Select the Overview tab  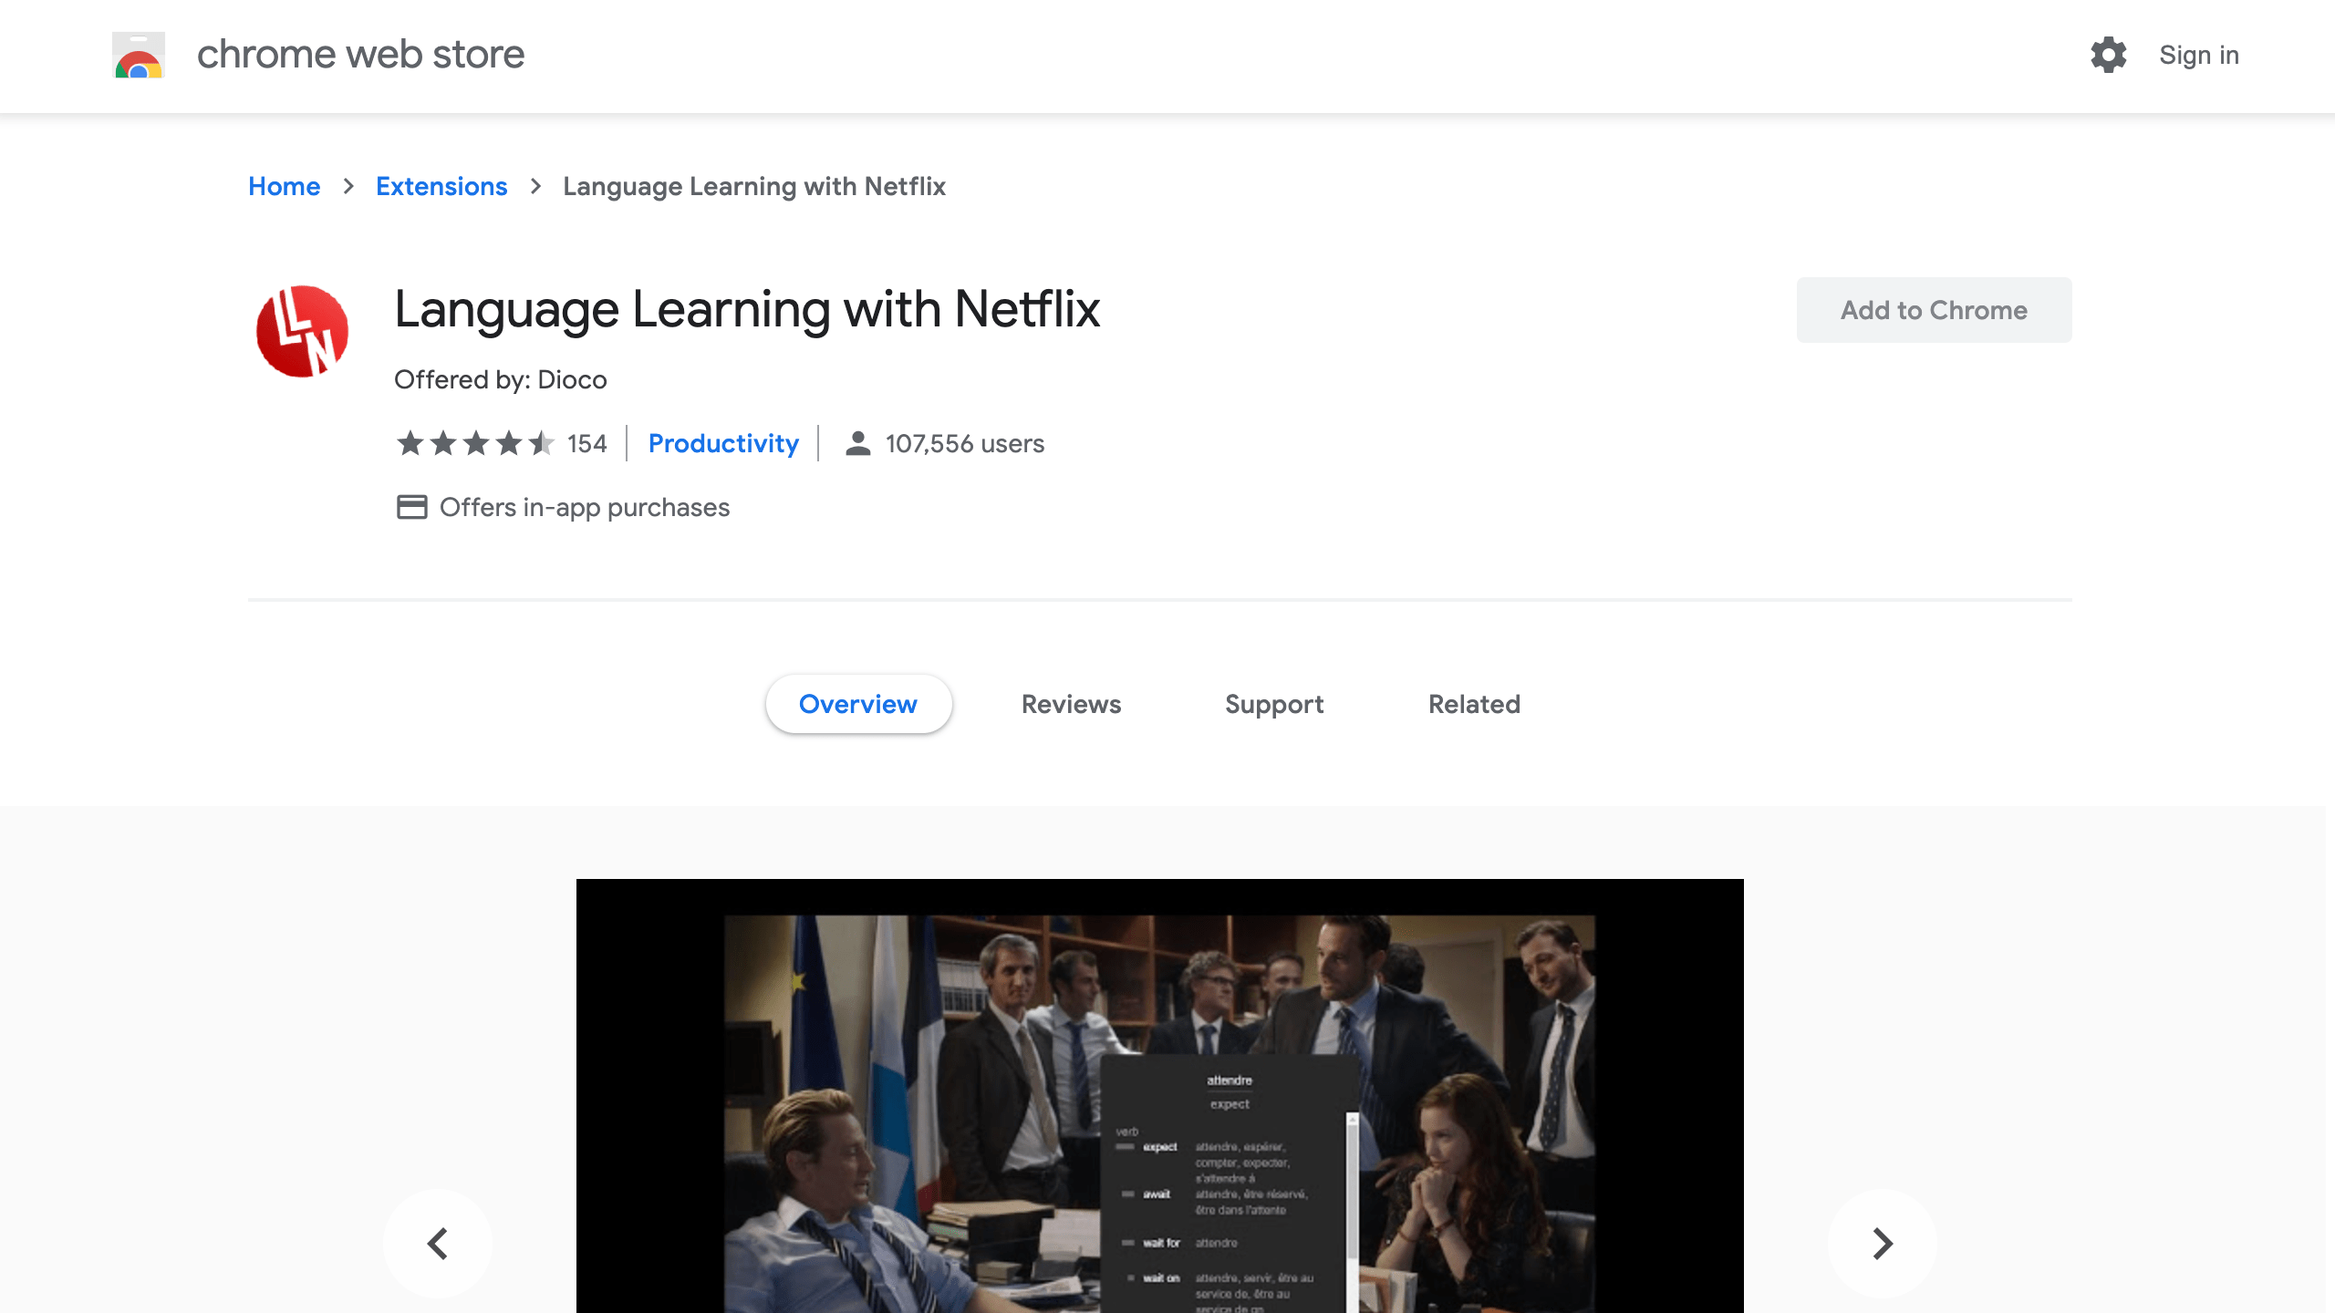pos(858,704)
